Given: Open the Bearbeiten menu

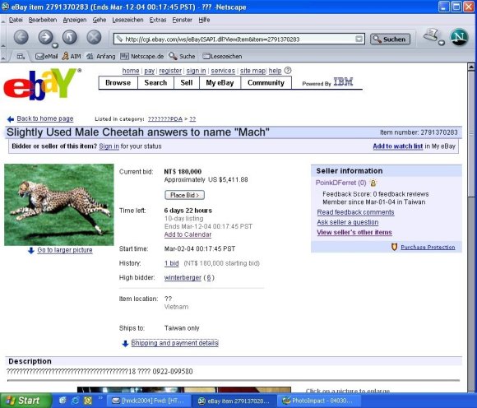Looking at the screenshot, I should click(43, 20).
